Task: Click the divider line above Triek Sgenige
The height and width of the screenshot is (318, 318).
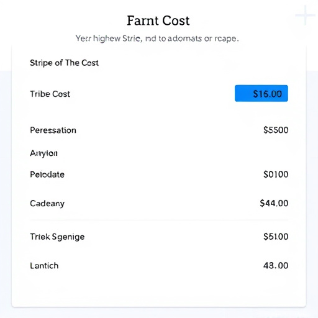Action: click(159, 220)
